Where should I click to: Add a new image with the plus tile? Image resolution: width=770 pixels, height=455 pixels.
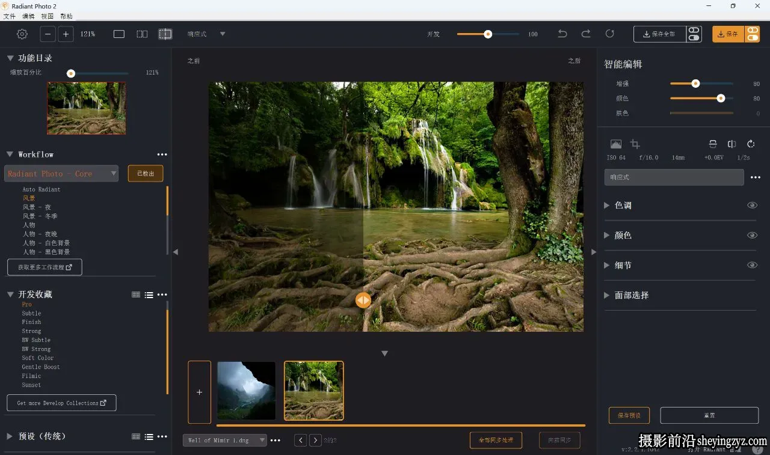[x=200, y=392]
